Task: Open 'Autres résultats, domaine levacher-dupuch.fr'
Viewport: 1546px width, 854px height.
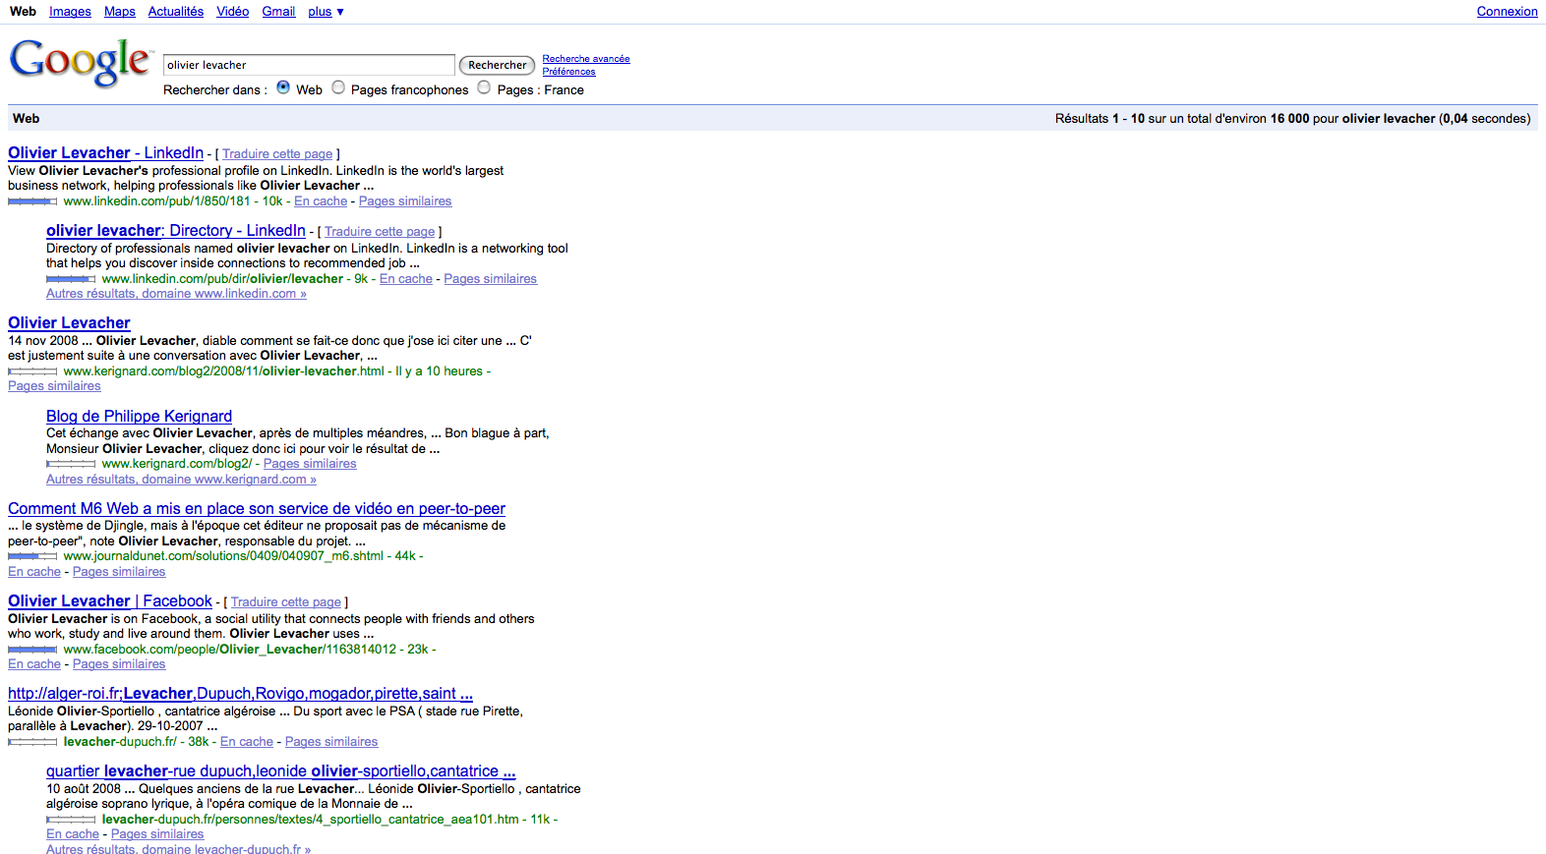Action: (x=178, y=849)
